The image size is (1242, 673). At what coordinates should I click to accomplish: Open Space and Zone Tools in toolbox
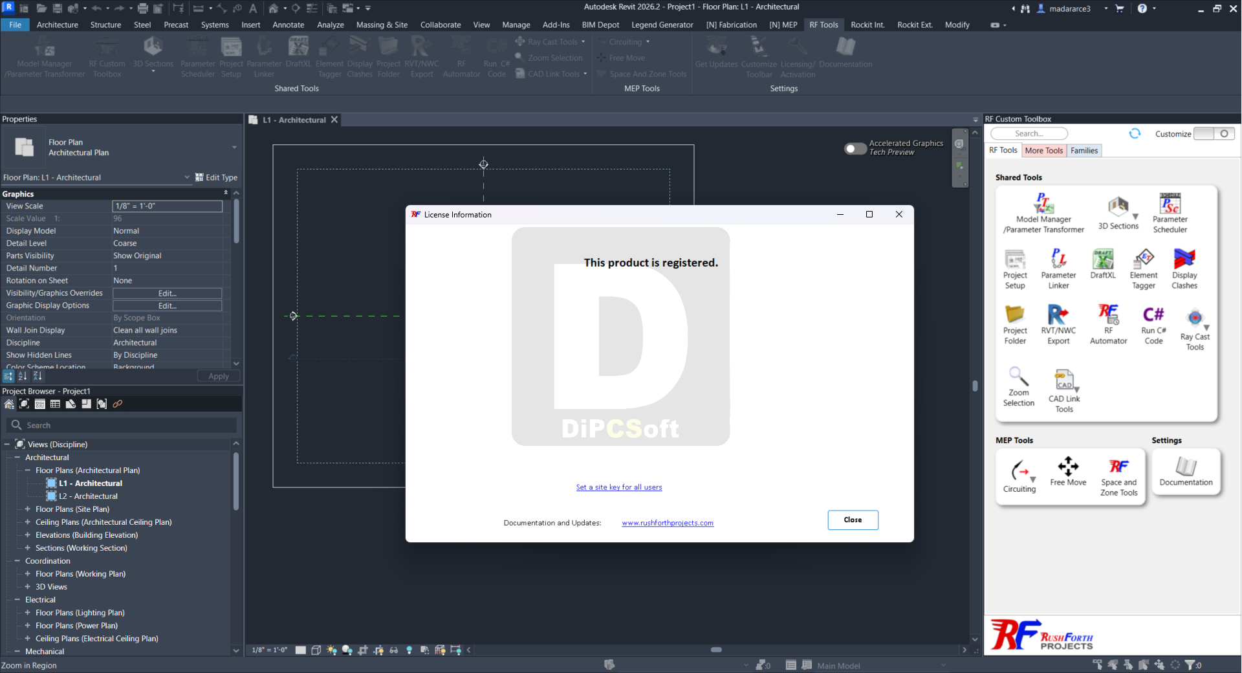[x=1119, y=477]
